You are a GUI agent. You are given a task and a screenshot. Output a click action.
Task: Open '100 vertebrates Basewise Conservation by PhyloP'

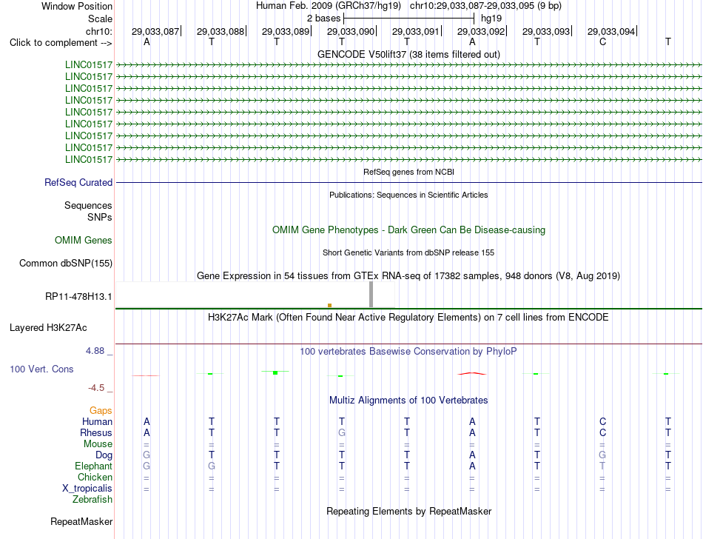point(408,352)
